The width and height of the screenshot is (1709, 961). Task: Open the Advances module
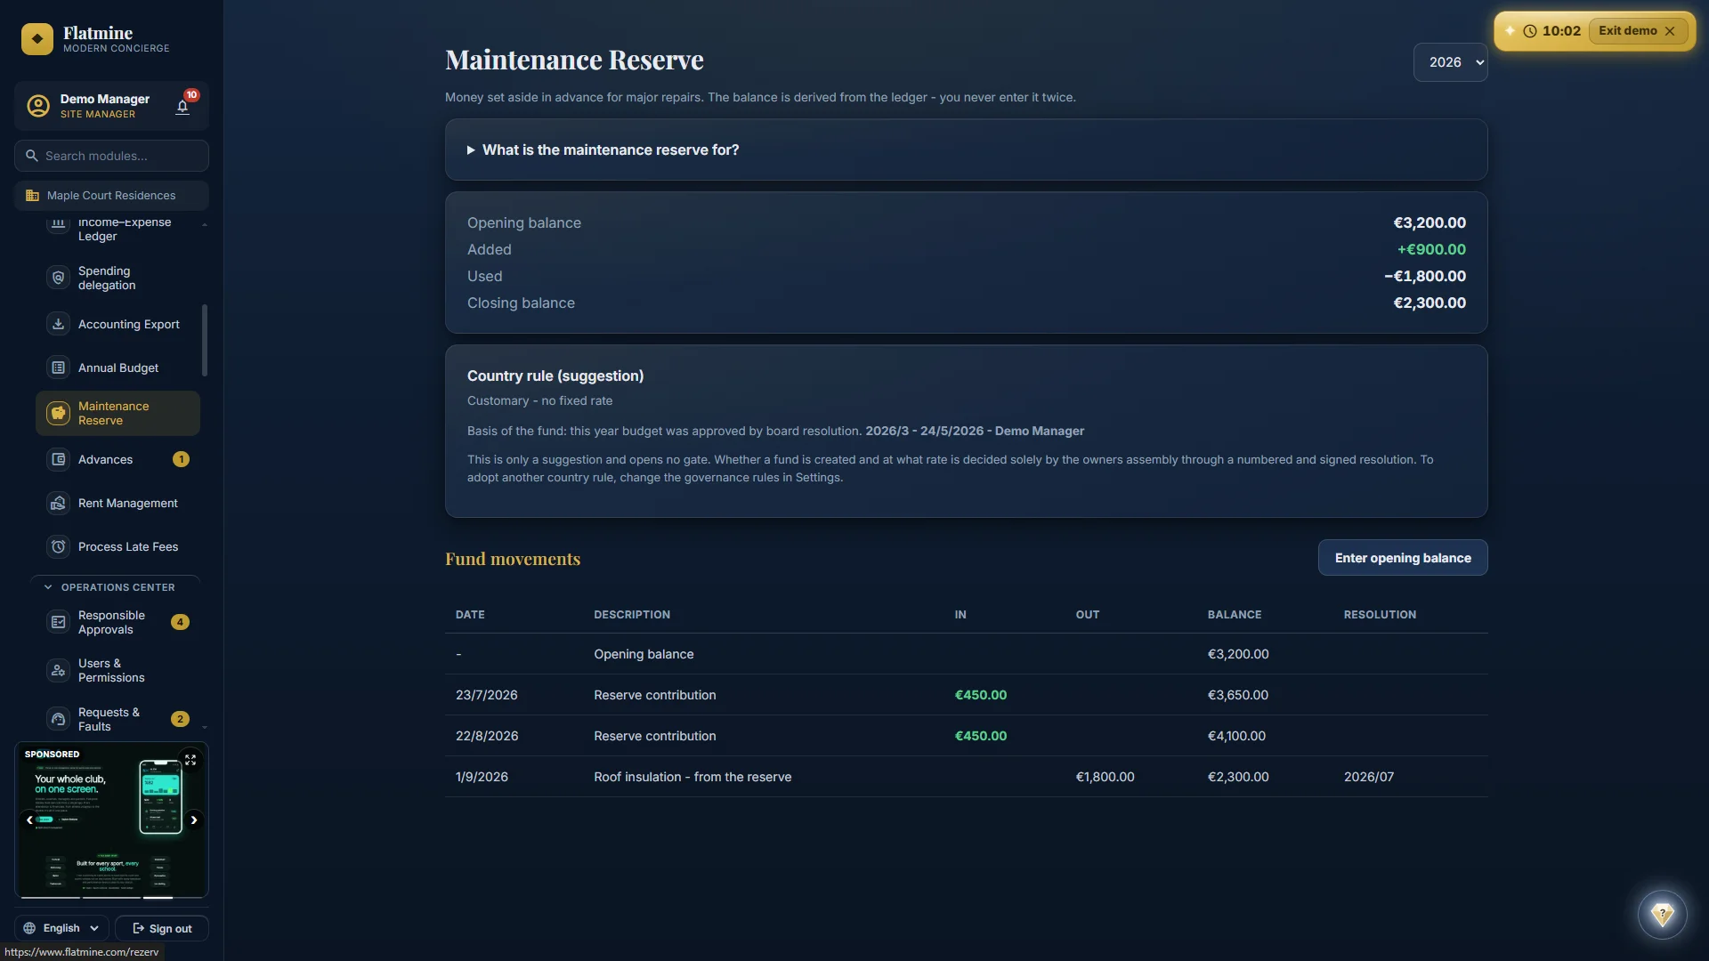coord(117,459)
